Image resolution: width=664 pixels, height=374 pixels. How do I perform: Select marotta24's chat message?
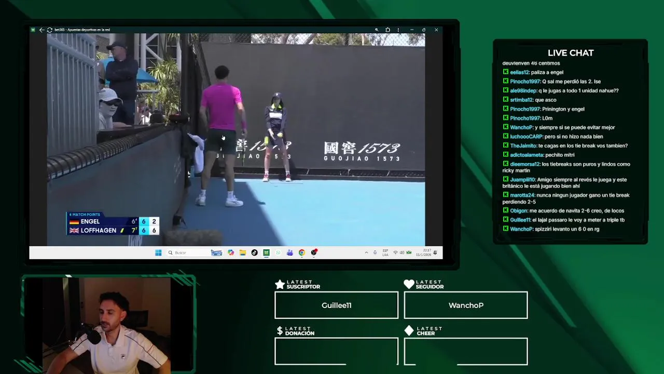click(566, 198)
